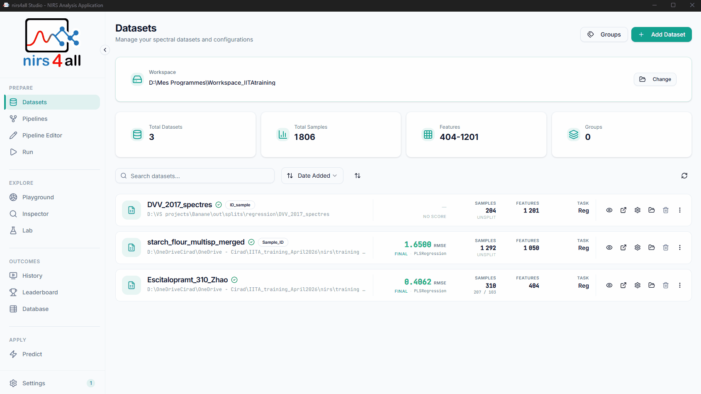Expand the Date Added sort dropdown
The width and height of the screenshot is (701, 394).
pyautogui.click(x=312, y=176)
